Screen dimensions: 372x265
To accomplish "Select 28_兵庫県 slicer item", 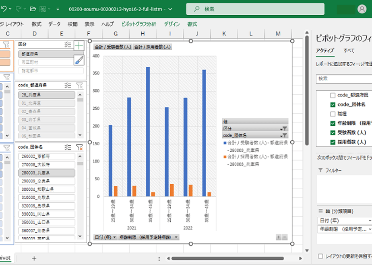I will tap(47, 95).
